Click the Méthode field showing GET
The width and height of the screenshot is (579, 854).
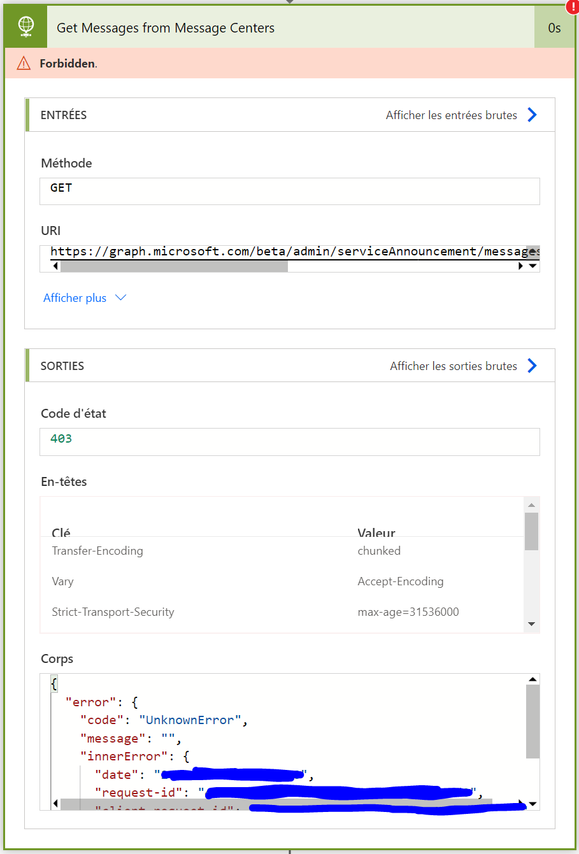(290, 191)
